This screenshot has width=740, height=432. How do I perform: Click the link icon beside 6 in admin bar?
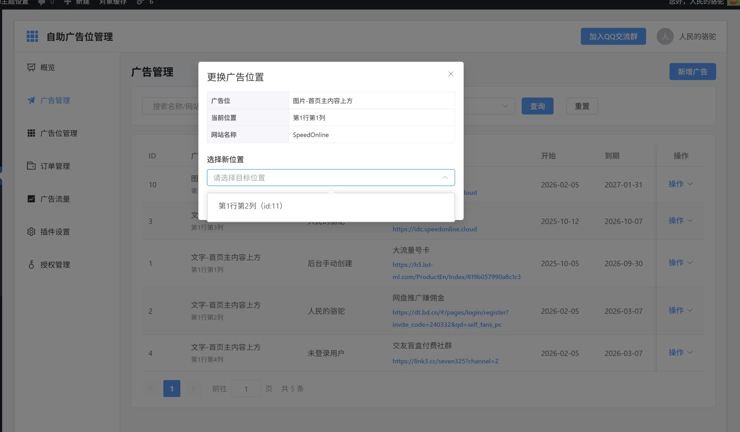tap(141, 2)
